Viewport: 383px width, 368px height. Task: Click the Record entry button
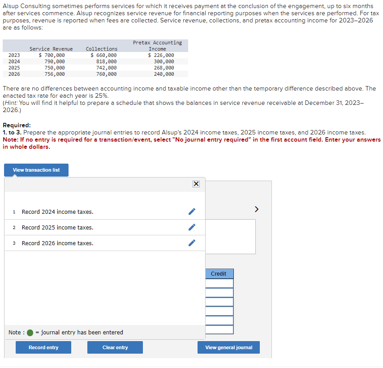pos(43,347)
